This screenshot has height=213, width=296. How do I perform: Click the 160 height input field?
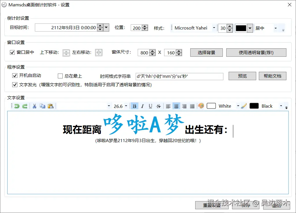(x=170, y=53)
